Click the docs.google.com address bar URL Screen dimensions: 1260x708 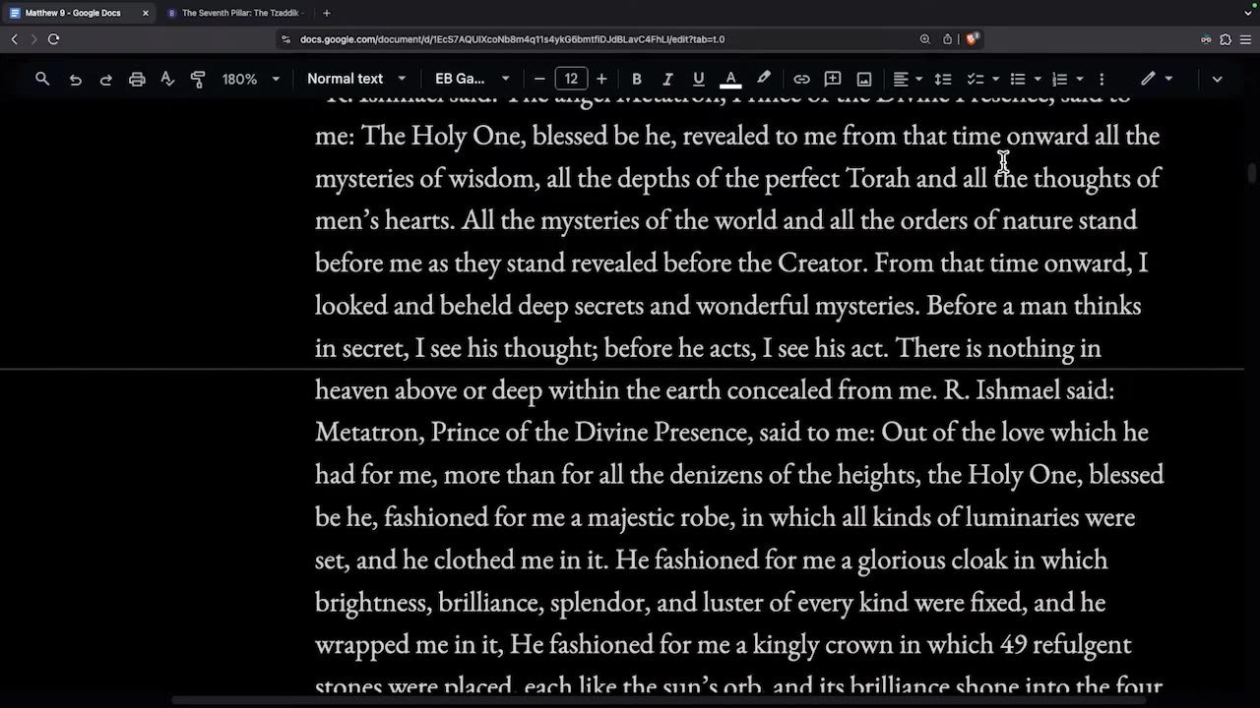(512, 39)
